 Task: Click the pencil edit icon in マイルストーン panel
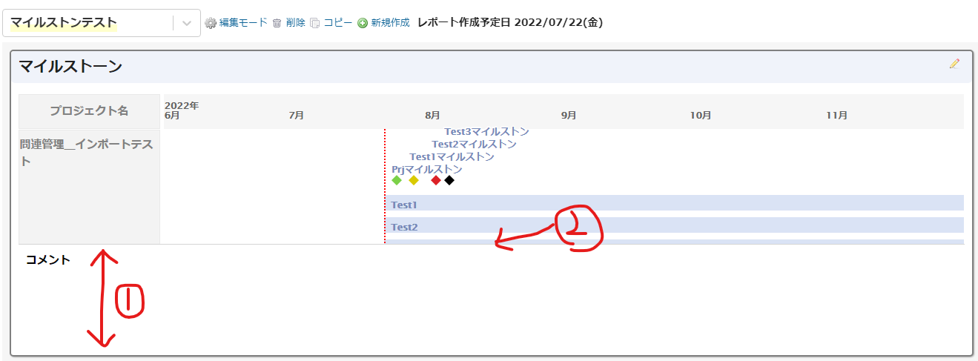pyautogui.click(x=954, y=64)
